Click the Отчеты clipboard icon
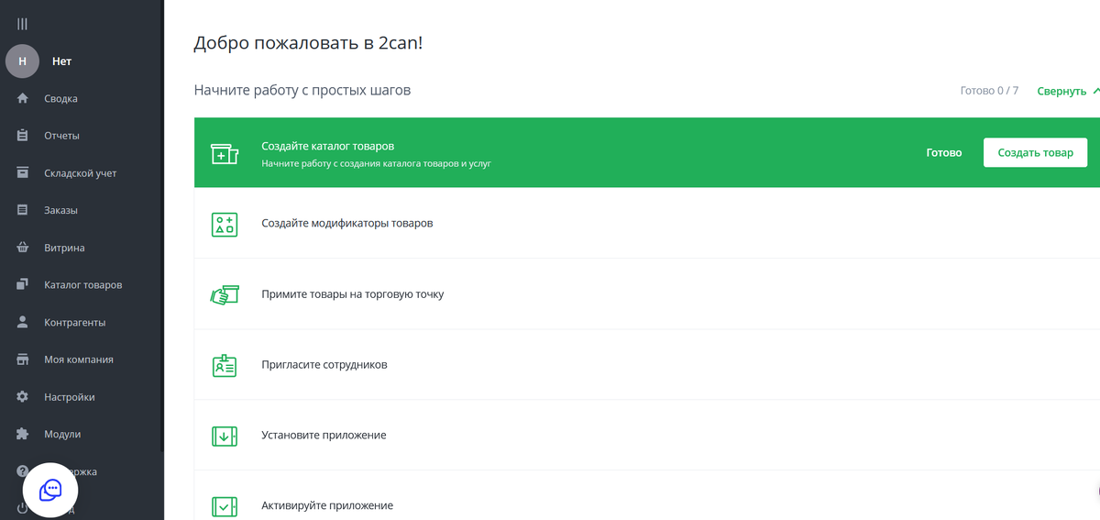This screenshot has width=1100, height=520. [x=23, y=136]
